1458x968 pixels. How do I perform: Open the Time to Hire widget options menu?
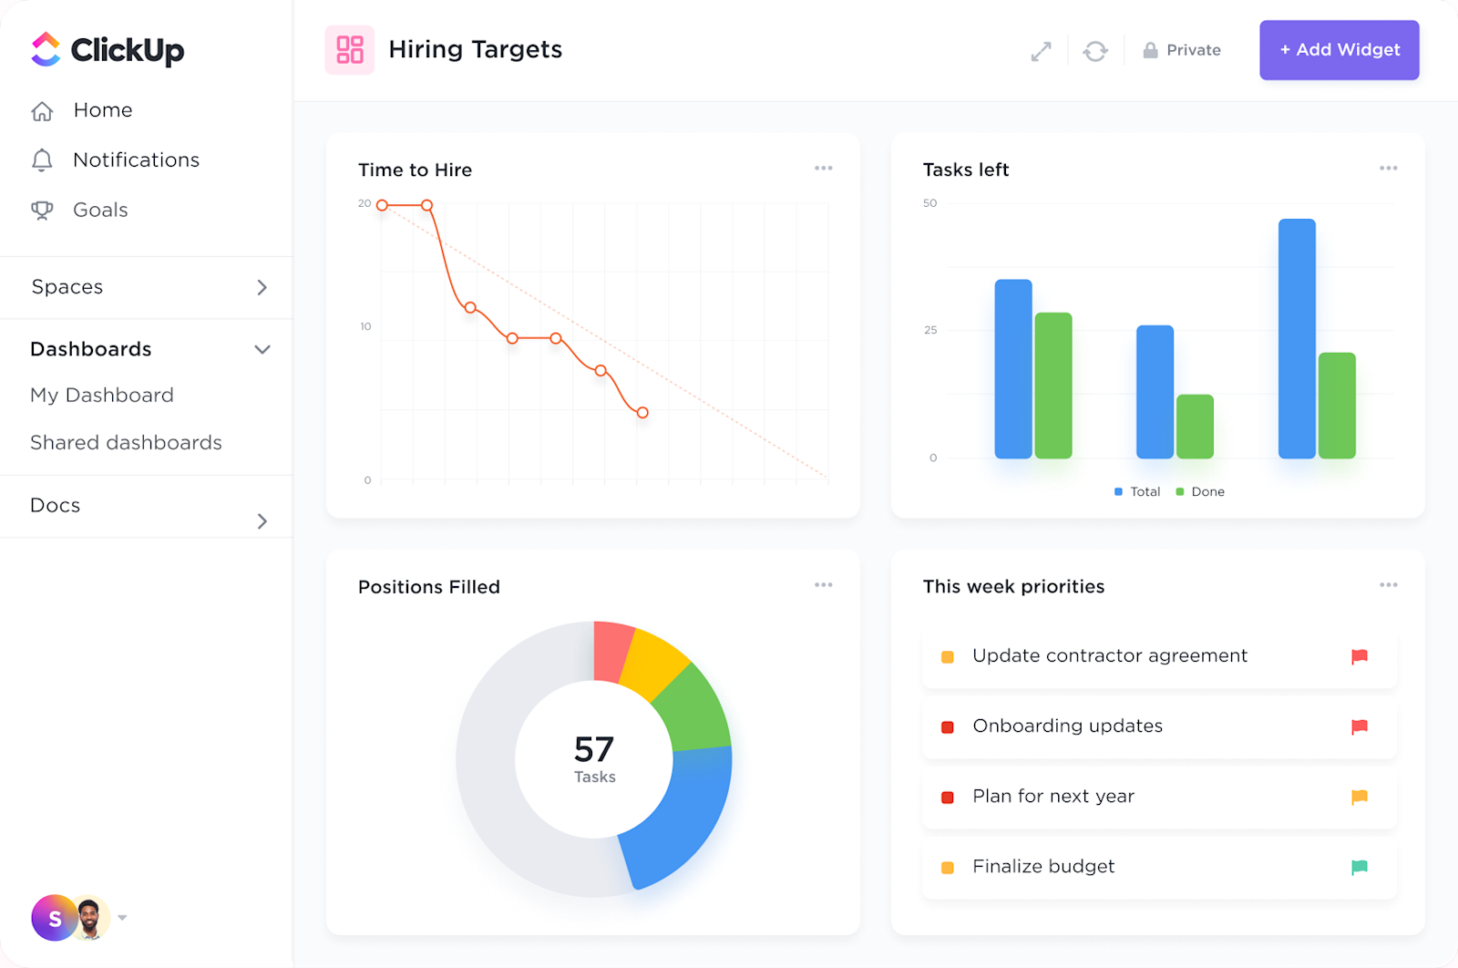click(823, 168)
